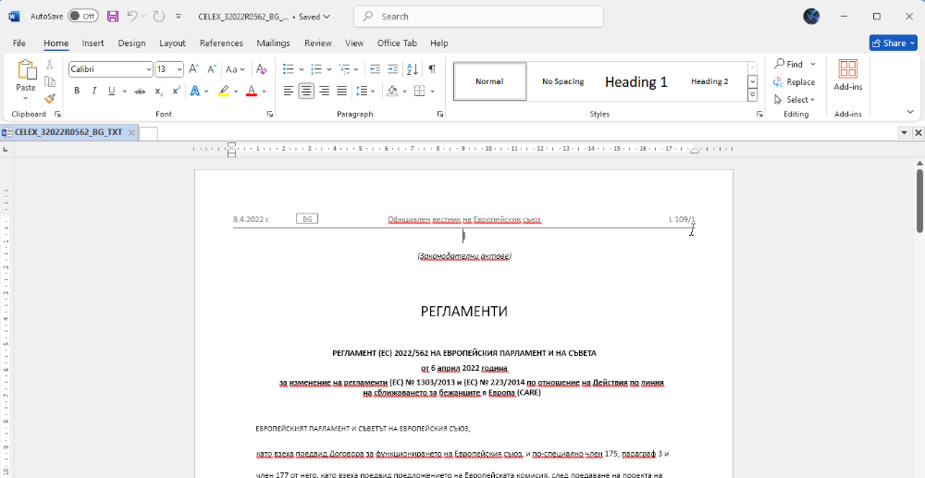Click the Share button
The height and width of the screenshot is (478, 925).
coord(893,43)
